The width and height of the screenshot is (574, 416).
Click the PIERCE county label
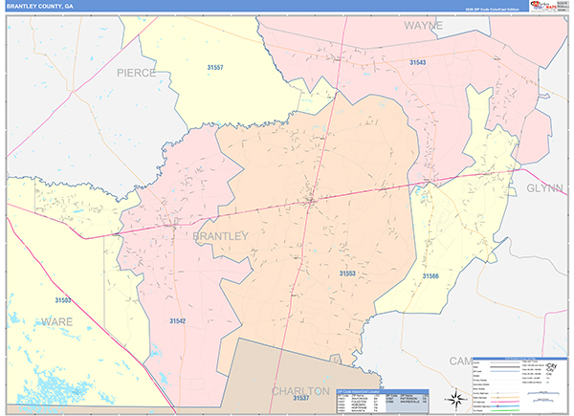[x=136, y=73]
